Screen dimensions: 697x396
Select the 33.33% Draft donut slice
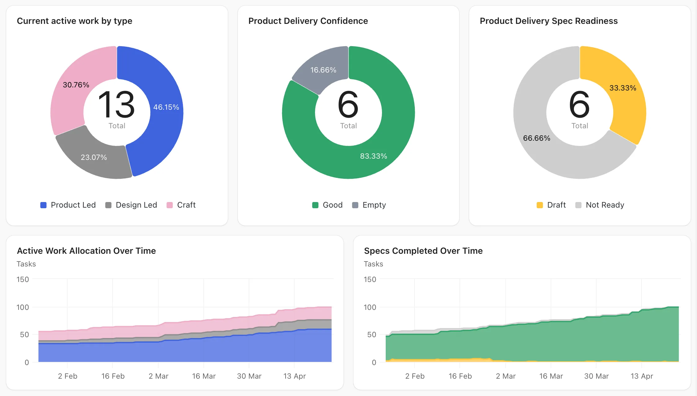pyautogui.click(x=623, y=88)
